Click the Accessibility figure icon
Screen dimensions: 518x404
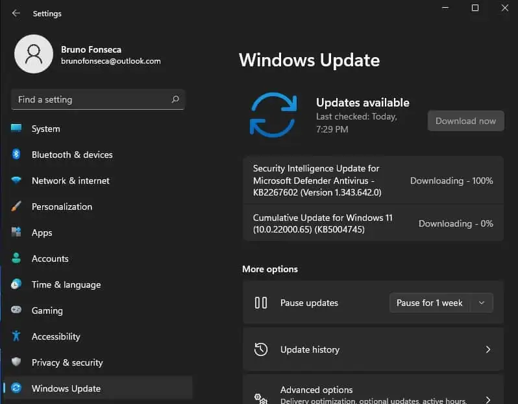[16, 336]
